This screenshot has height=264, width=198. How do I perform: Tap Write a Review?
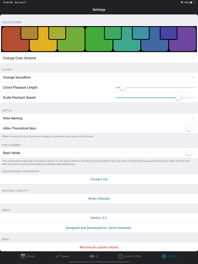click(x=99, y=198)
